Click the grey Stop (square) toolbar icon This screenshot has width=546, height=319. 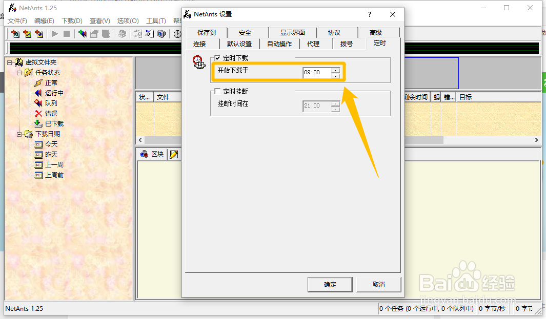click(x=67, y=34)
